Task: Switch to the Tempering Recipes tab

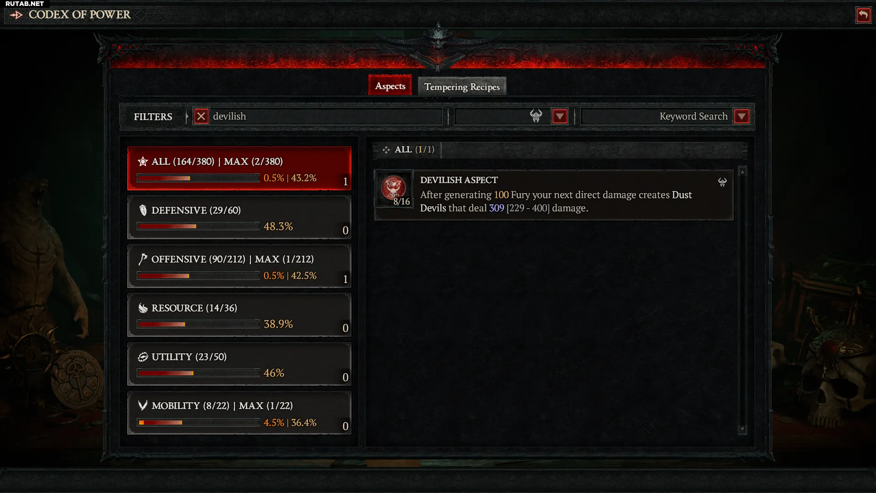Action: tap(462, 86)
